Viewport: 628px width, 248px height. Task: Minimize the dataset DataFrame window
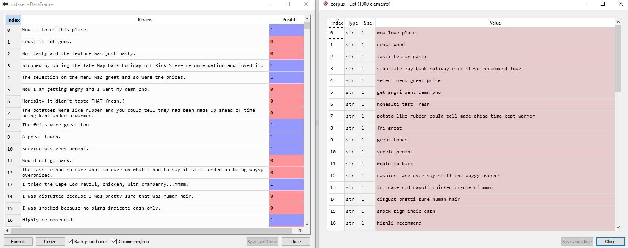point(270,4)
